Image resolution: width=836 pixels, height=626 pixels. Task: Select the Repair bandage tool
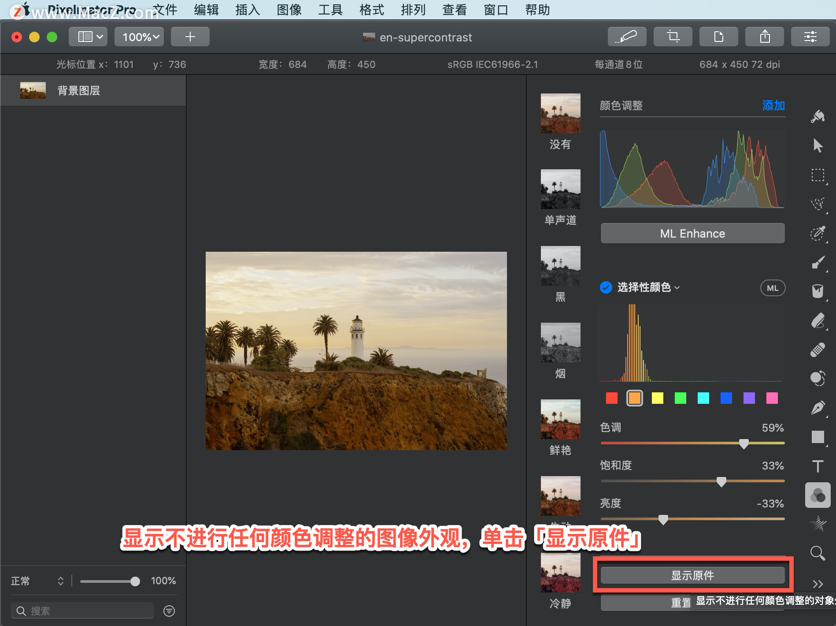(x=818, y=350)
